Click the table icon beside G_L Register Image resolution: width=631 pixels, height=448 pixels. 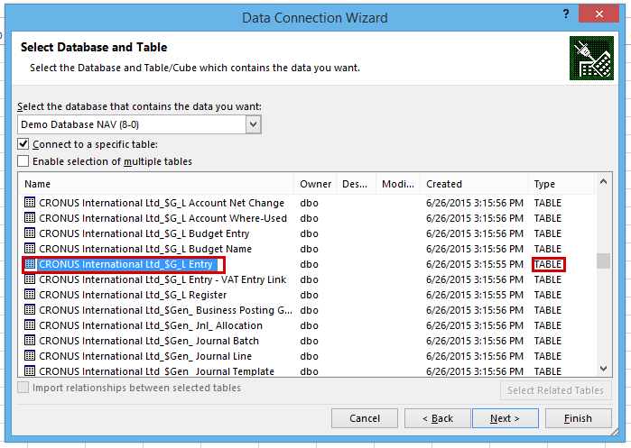[x=30, y=295]
